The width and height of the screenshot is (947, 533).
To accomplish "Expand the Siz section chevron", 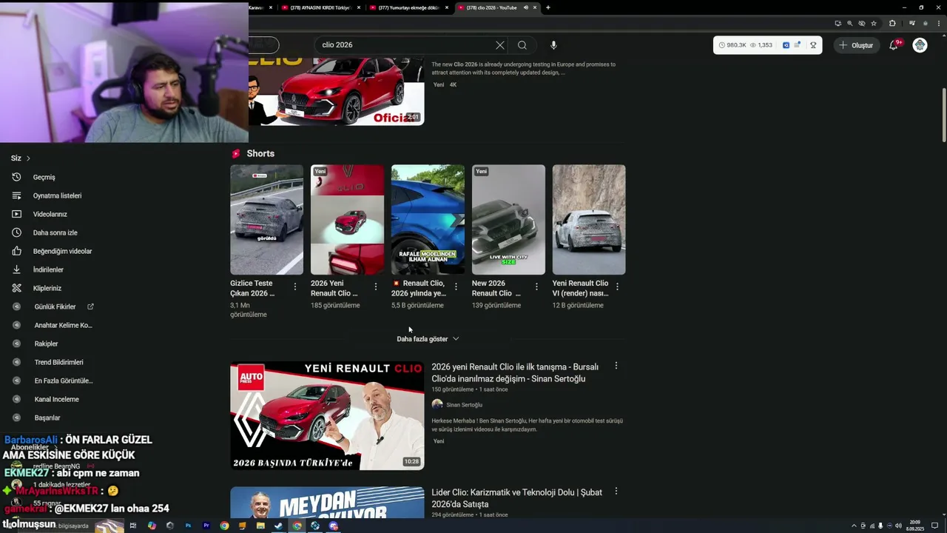I will pos(28,158).
